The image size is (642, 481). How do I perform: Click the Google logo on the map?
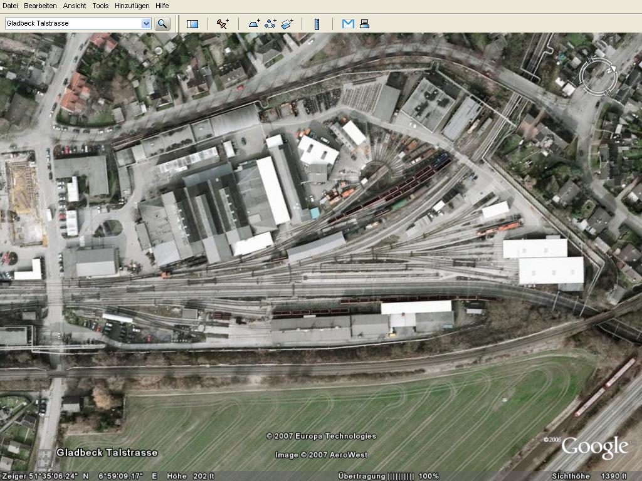[594, 447]
